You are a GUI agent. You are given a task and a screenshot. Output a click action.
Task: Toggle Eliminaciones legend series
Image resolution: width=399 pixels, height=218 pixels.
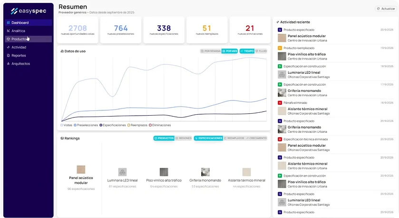[x=160, y=125]
